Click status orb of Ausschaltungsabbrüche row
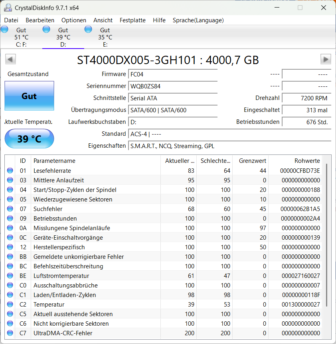Viewport: 336px width, 344px height. (10, 285)
